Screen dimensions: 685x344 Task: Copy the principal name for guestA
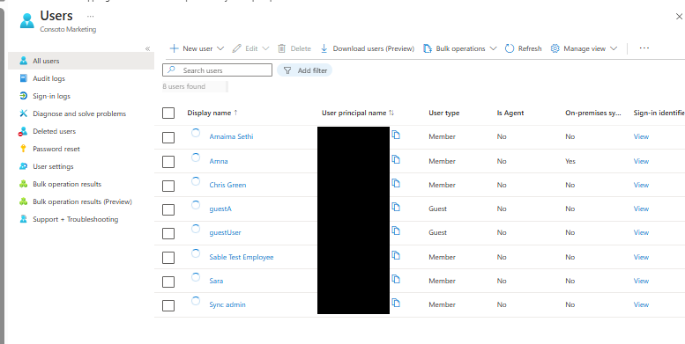[396, 207]
